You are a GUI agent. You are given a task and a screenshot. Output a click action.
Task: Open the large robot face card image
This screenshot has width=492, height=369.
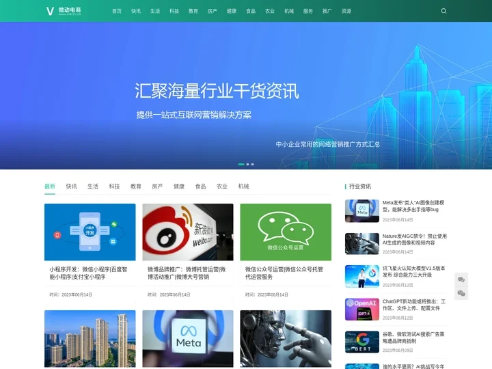click(286, 338)
